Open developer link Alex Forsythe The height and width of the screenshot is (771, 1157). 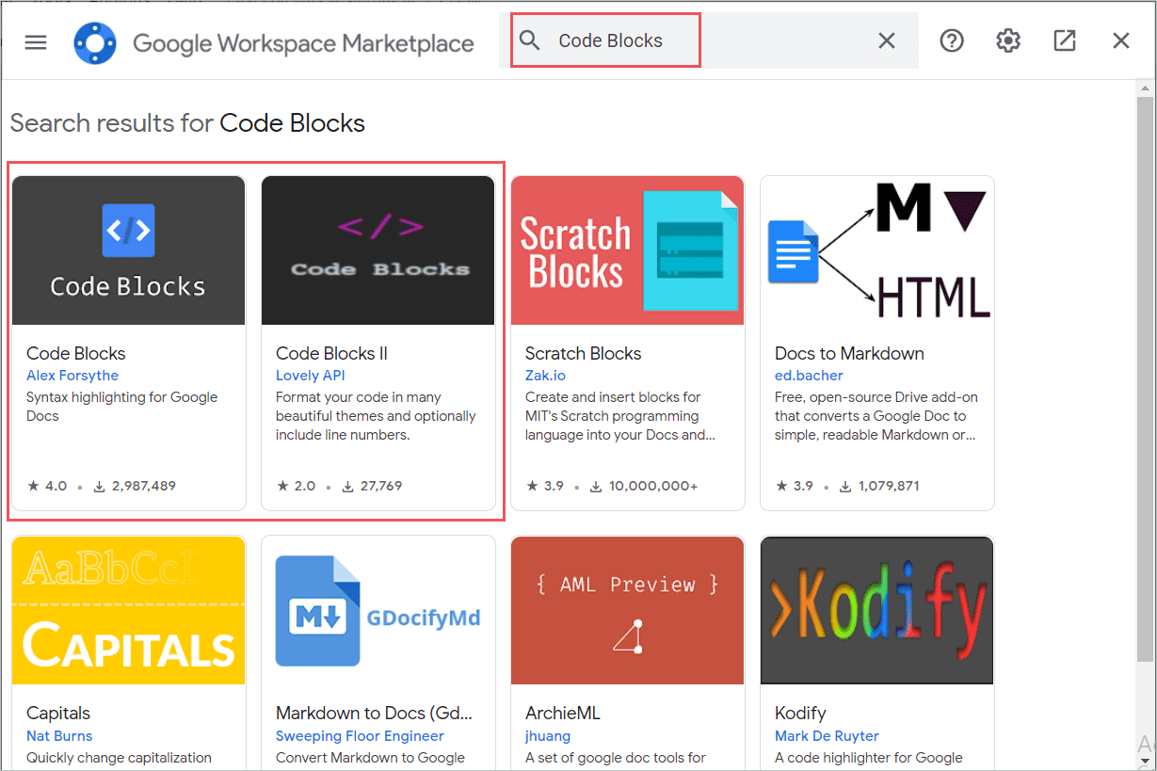(72, 376)
